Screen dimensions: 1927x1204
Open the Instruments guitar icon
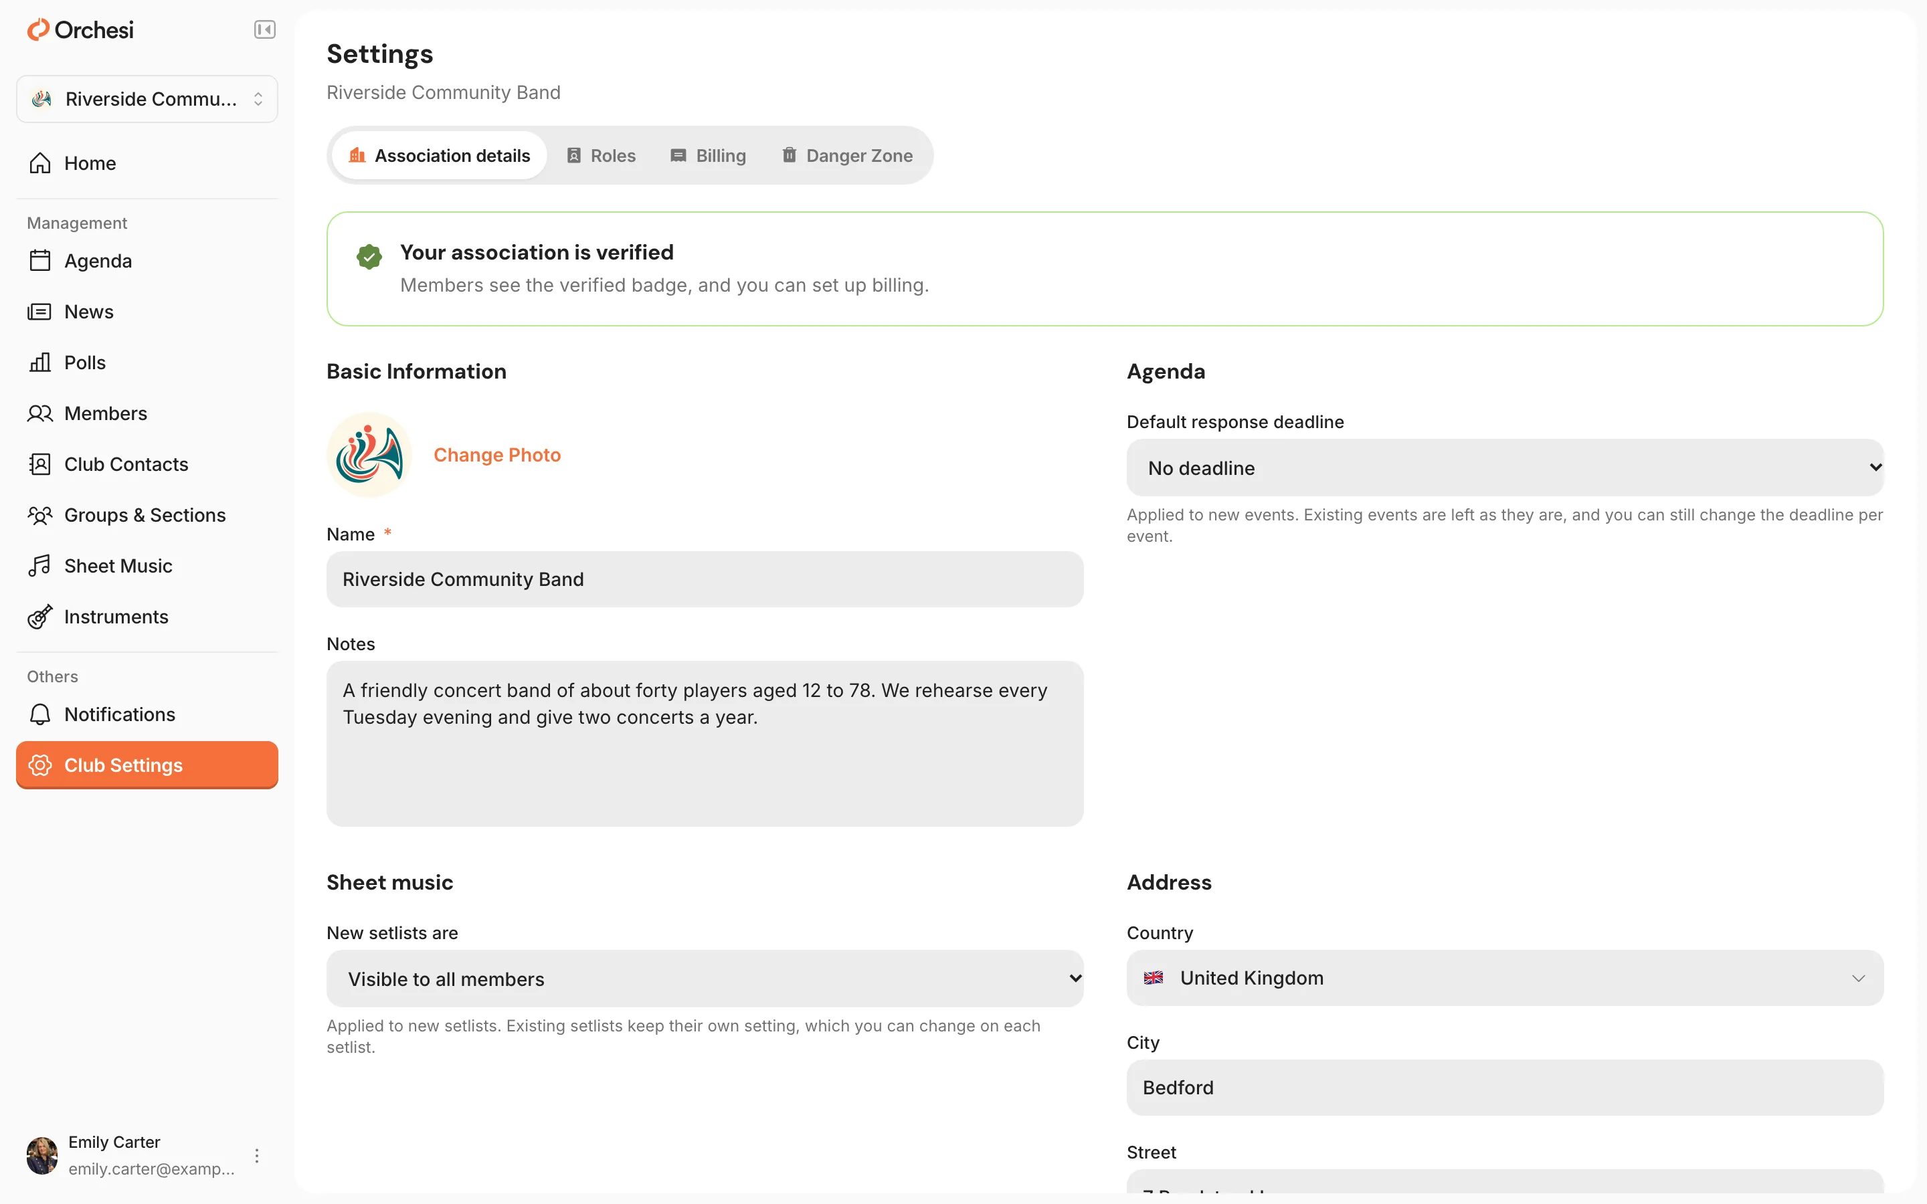click(x=40, y=617)
